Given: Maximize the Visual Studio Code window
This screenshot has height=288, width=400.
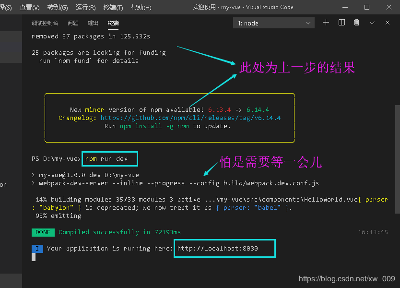Looking at the screenshot, I should 367,7.
